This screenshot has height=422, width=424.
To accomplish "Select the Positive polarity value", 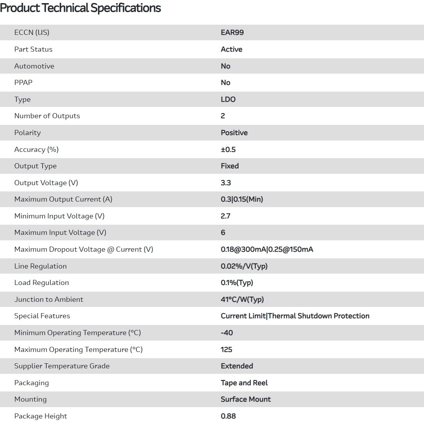I will pos(234,133).
